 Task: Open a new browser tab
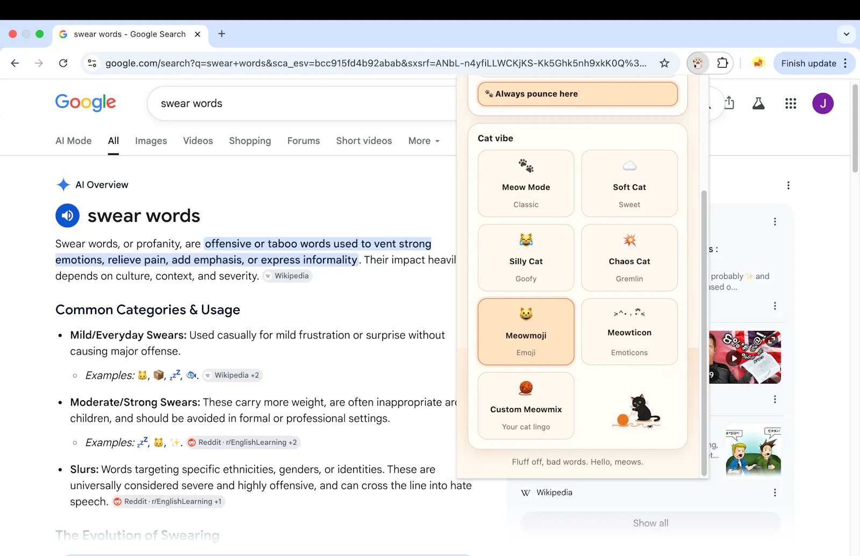tap(221, 34)
